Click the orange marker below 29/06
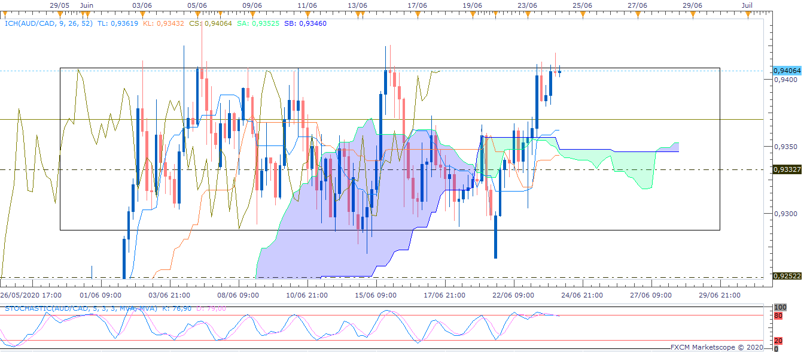Image resolution: width=807 pixels, height=352 pixels. point(692,13)
